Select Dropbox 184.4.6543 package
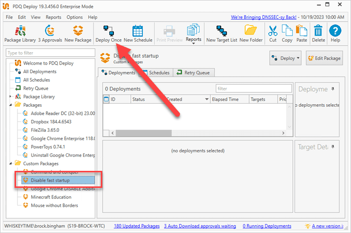The height and width of the screenshot is (233, 351). (x=51, y=122)
